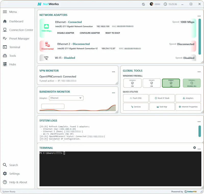
Task: Click Reset IP Stack
Action: pyautogui.click(x=162, y=98)
